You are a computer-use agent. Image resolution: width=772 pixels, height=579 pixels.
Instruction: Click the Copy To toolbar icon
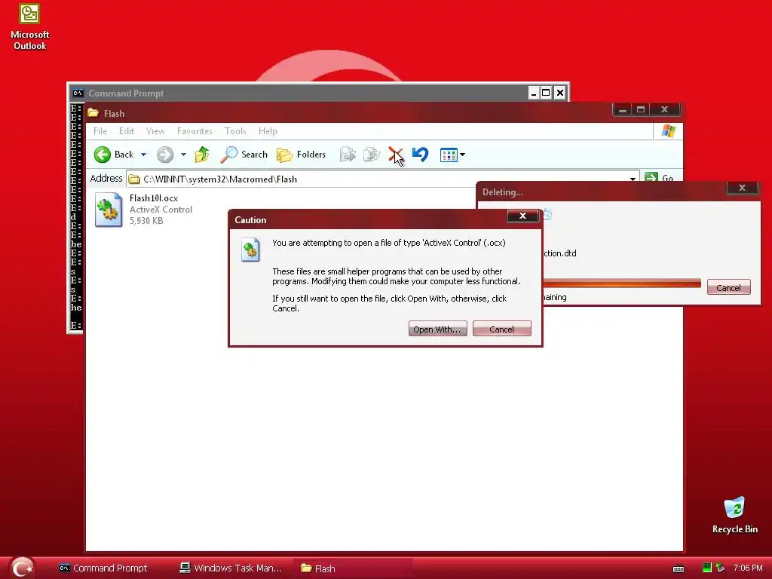(372, 155)
